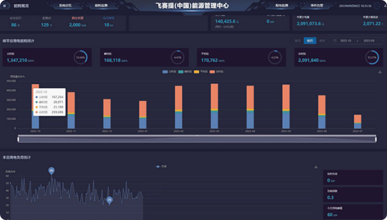Switch statistics to 按年 view
This screenshot has width=387, height=220.
click(x=322, y=40)
